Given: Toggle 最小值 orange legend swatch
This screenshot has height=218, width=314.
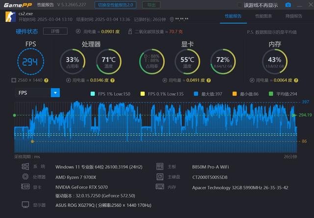Looking at the screenshot, I should (x=235, y=94).
